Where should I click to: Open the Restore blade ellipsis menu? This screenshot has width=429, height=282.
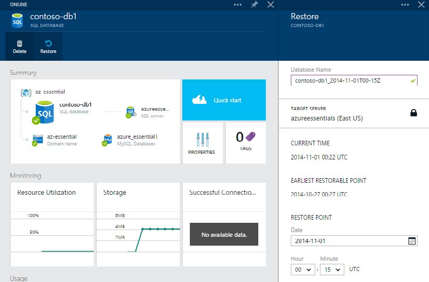(x=405, y=5)
